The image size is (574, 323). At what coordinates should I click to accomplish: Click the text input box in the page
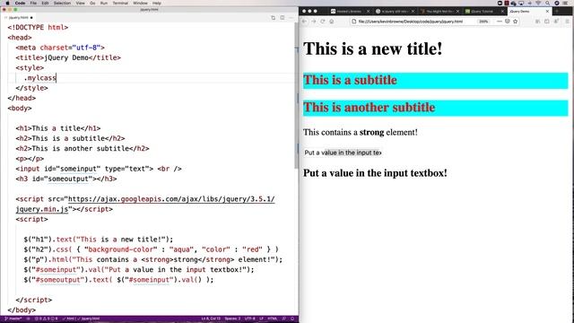[x=343, y=153]
